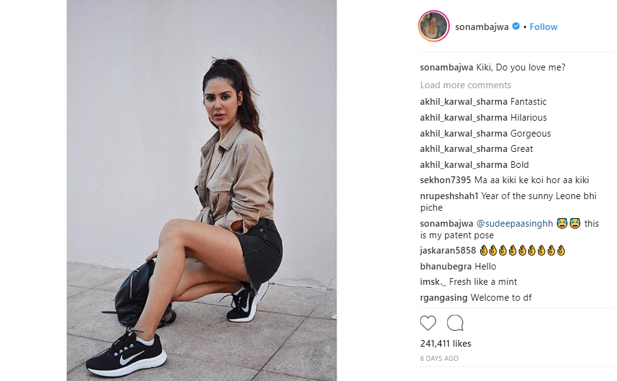The width and height of the screenshot is (617, 381).
Task: Open akhil_karwal_sharma on the Fantastic comment
Action: click(x=464, y=102)
